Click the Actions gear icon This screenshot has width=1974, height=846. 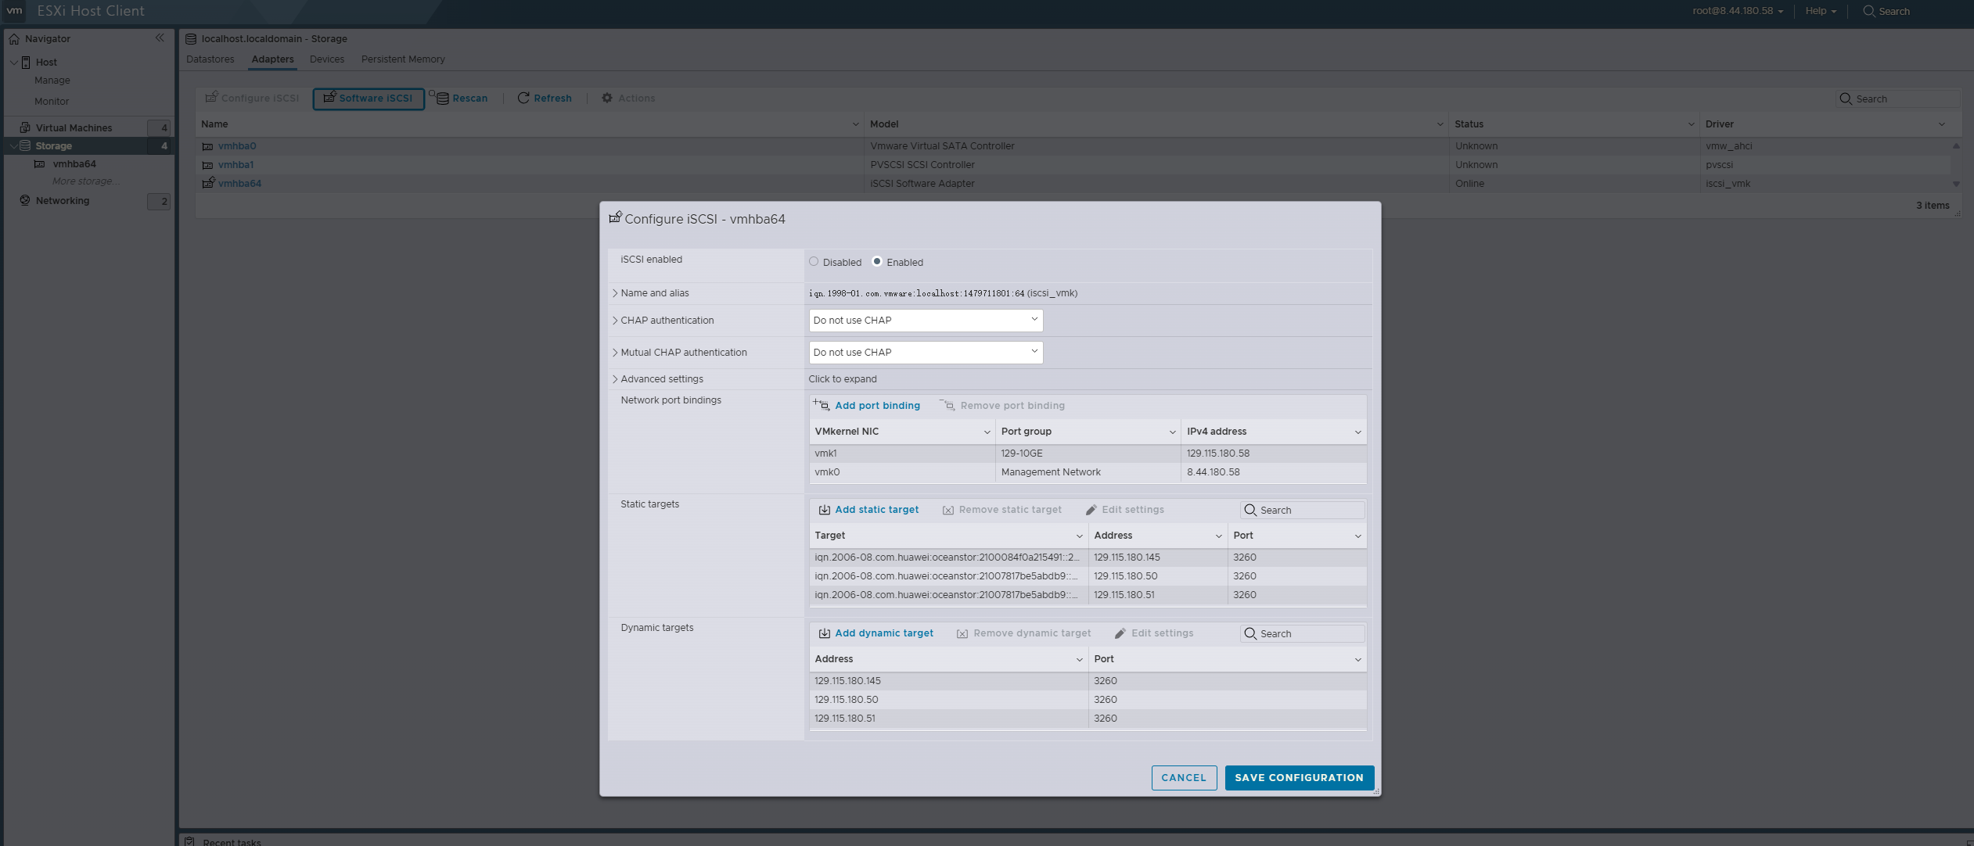[607, 99]
